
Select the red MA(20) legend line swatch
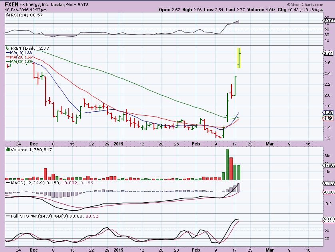click(8, 57)
